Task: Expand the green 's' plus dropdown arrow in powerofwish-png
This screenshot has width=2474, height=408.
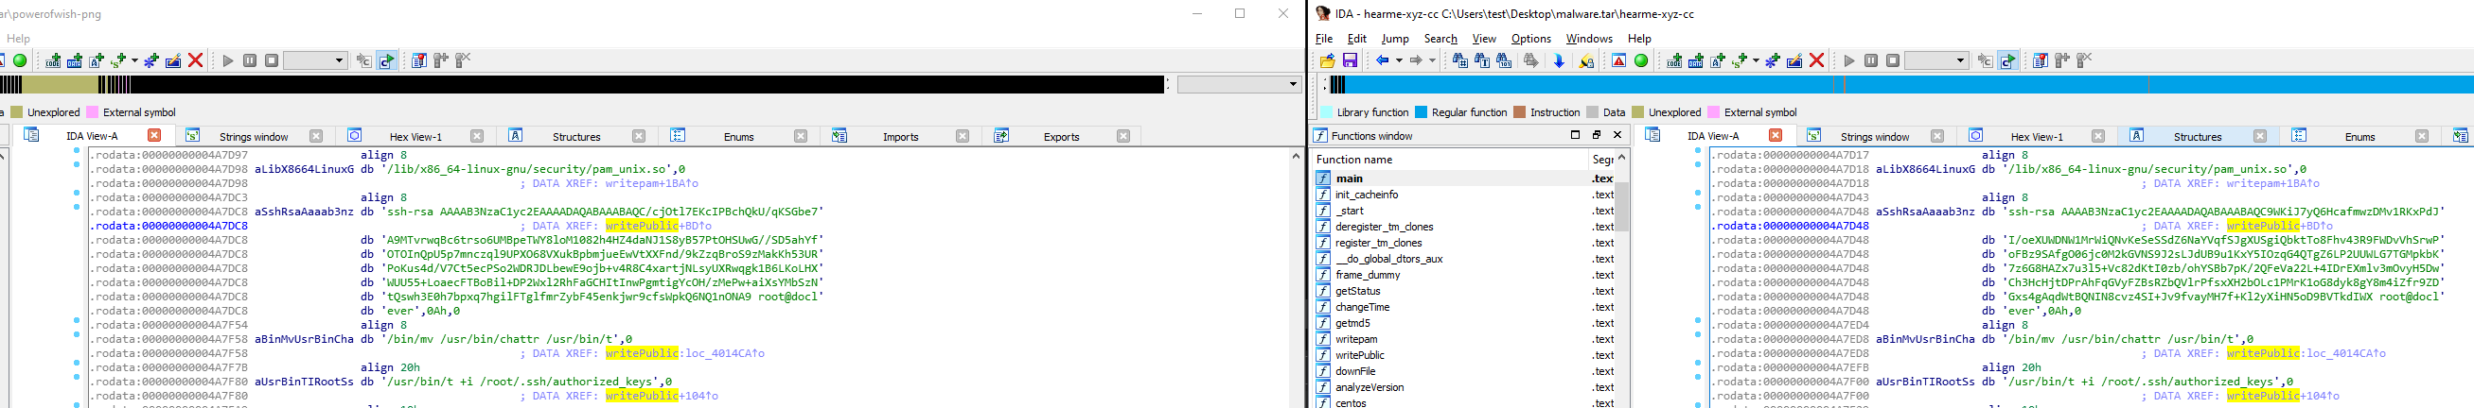Action: pyautogui.click(x=134, y=60)
